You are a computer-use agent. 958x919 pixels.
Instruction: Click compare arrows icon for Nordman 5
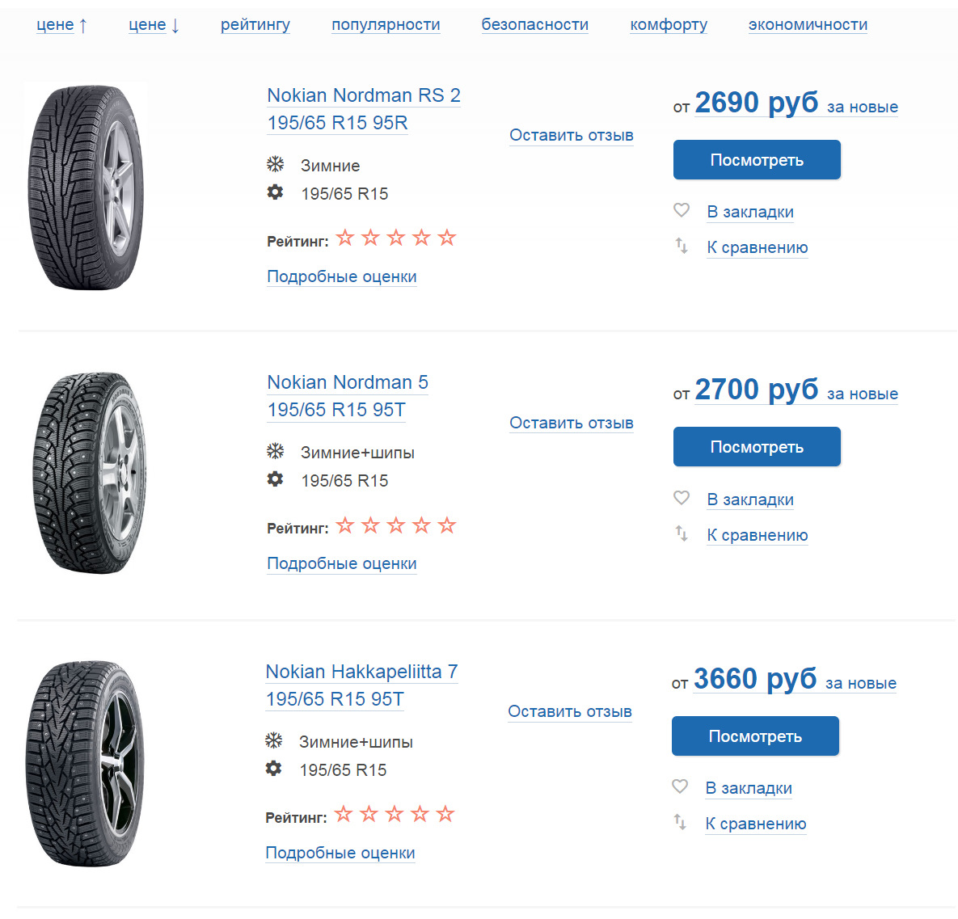[x=682, y=533]
